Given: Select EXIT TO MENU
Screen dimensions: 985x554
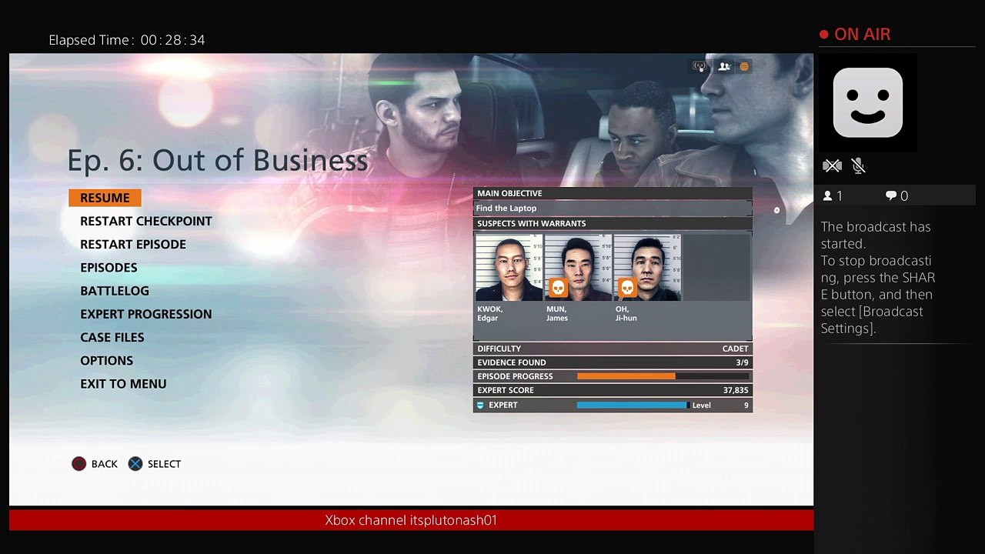Looking at the screenshot, I should (123, 383).
